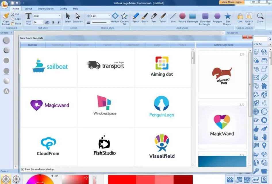Image resolution: width=272 pixels, height=184 pixels.
Task: Add a Polygon shape
Action: tap(217, 18)
